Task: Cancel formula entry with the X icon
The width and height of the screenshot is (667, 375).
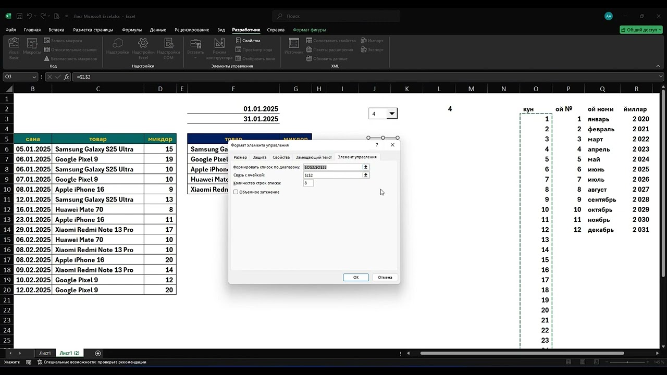Action: pos(50,77)
